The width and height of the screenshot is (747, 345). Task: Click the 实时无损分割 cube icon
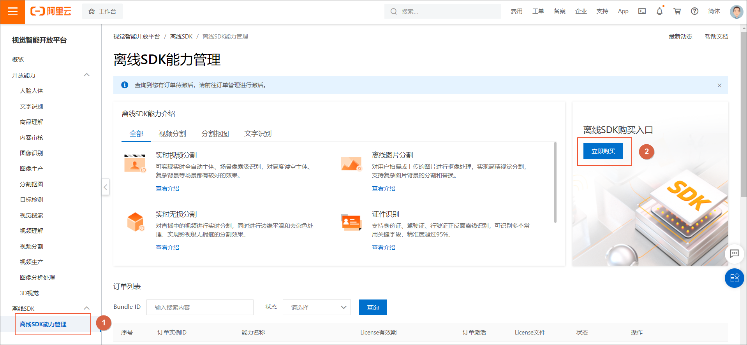click(x=136, y=222)
